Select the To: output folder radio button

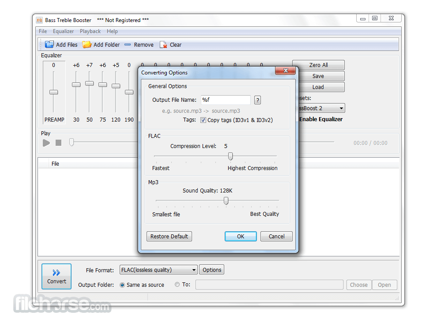tap(177, 285)
